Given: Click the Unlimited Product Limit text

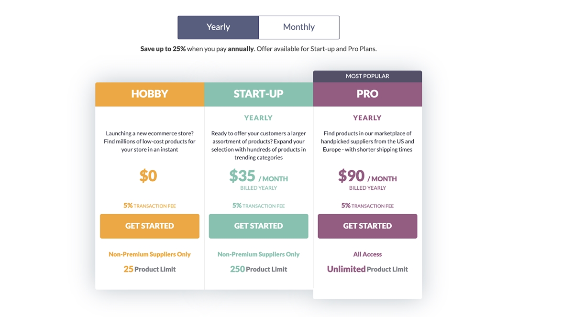Looking at the screenshot, I should point(367,269).
